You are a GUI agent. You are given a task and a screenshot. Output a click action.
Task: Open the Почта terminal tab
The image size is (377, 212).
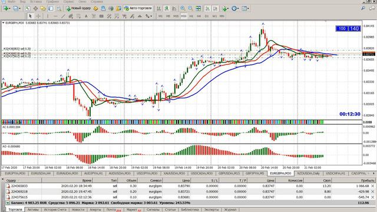point(113,210)
